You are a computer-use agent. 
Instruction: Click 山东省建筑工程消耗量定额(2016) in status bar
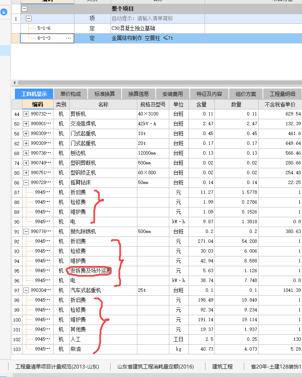coord(155,367)
